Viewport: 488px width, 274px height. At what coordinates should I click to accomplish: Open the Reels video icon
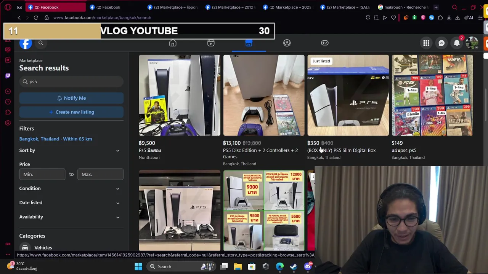[211, 43]
